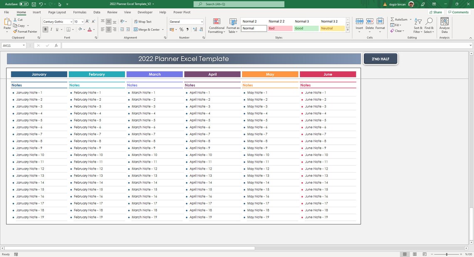Toggle italic formatting

(x=51, y=29)
